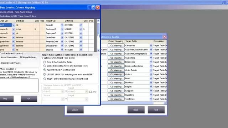
Task: Click the Description column header
Action: pos(160,41)
